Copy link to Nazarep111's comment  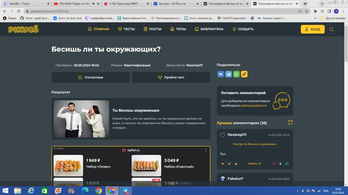pyautogui.click(x=229, y=164)
